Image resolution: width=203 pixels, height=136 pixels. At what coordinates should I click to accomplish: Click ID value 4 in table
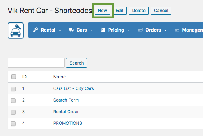23,123
